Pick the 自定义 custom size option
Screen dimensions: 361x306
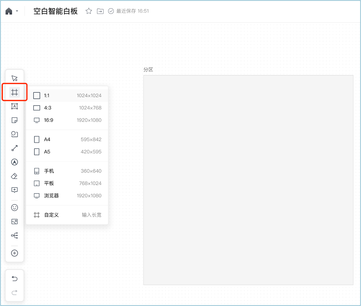click(x=67, y=215)
